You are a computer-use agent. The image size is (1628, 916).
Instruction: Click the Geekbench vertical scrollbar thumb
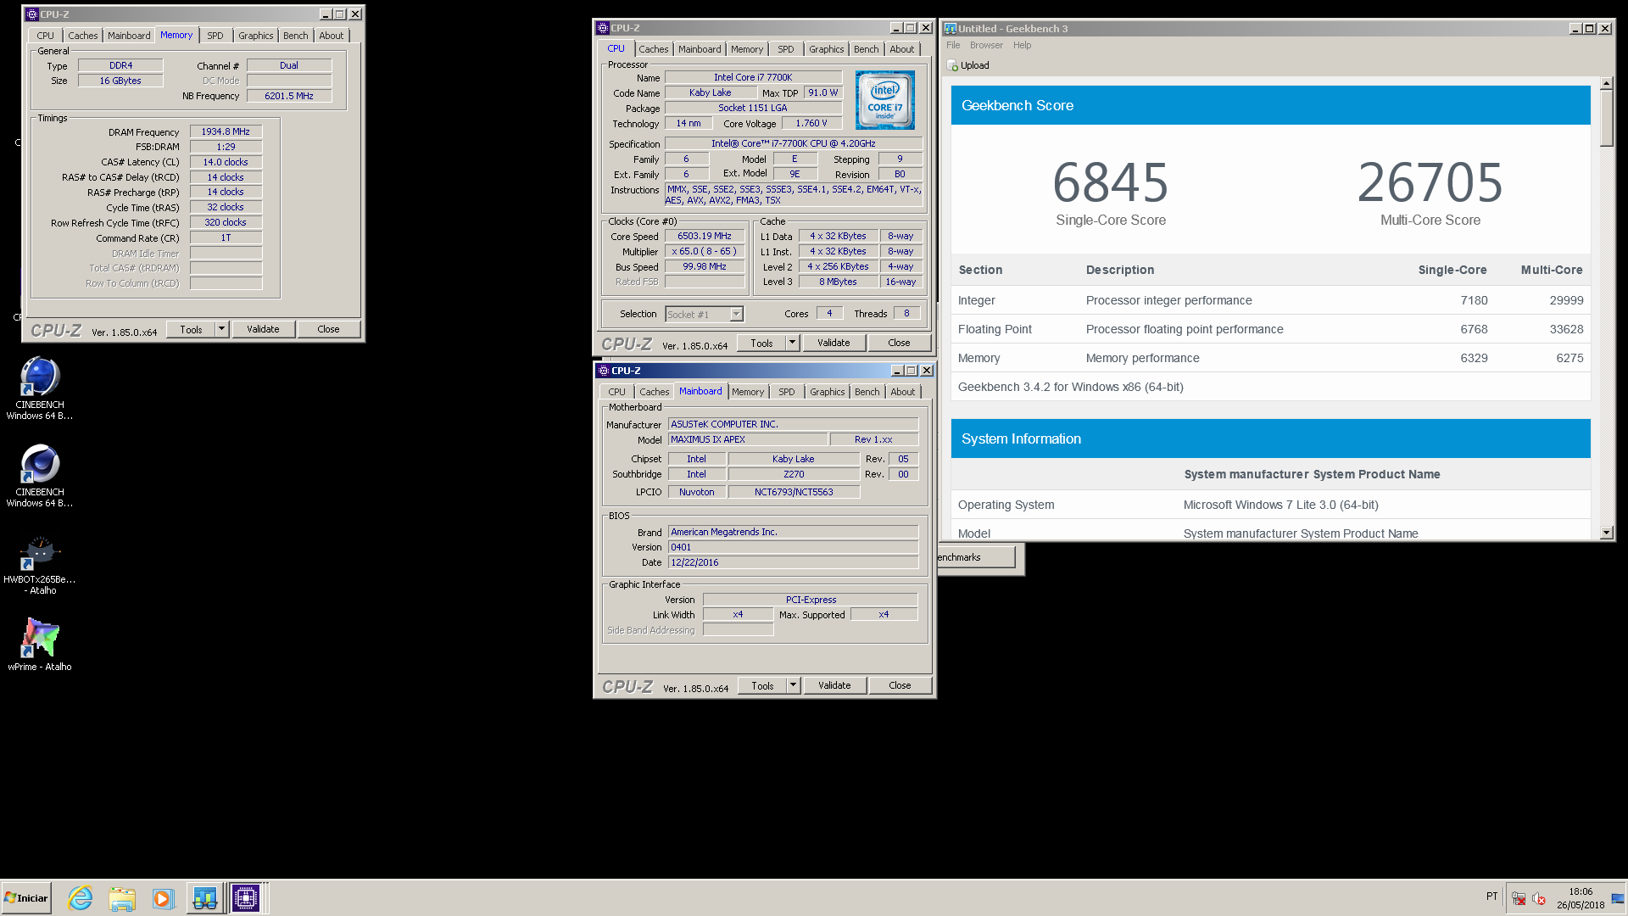pyautogui.click(x=1606, y=118)
